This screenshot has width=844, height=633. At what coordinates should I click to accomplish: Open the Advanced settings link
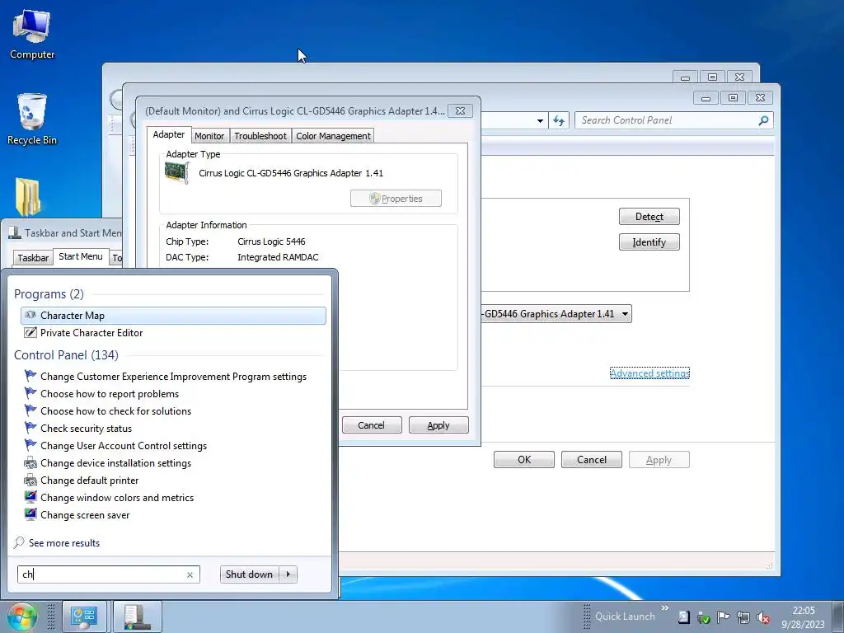point(649,373)
